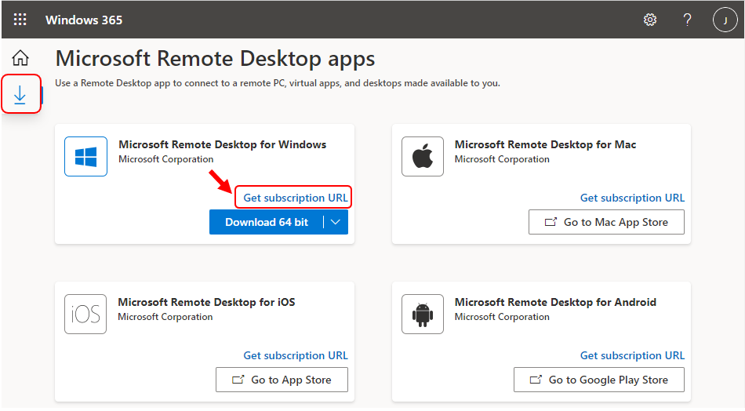Screen dimensions: 745x411
Task: Select Microsoft Remote Desktop for iOS title
Action: (206, 302)
